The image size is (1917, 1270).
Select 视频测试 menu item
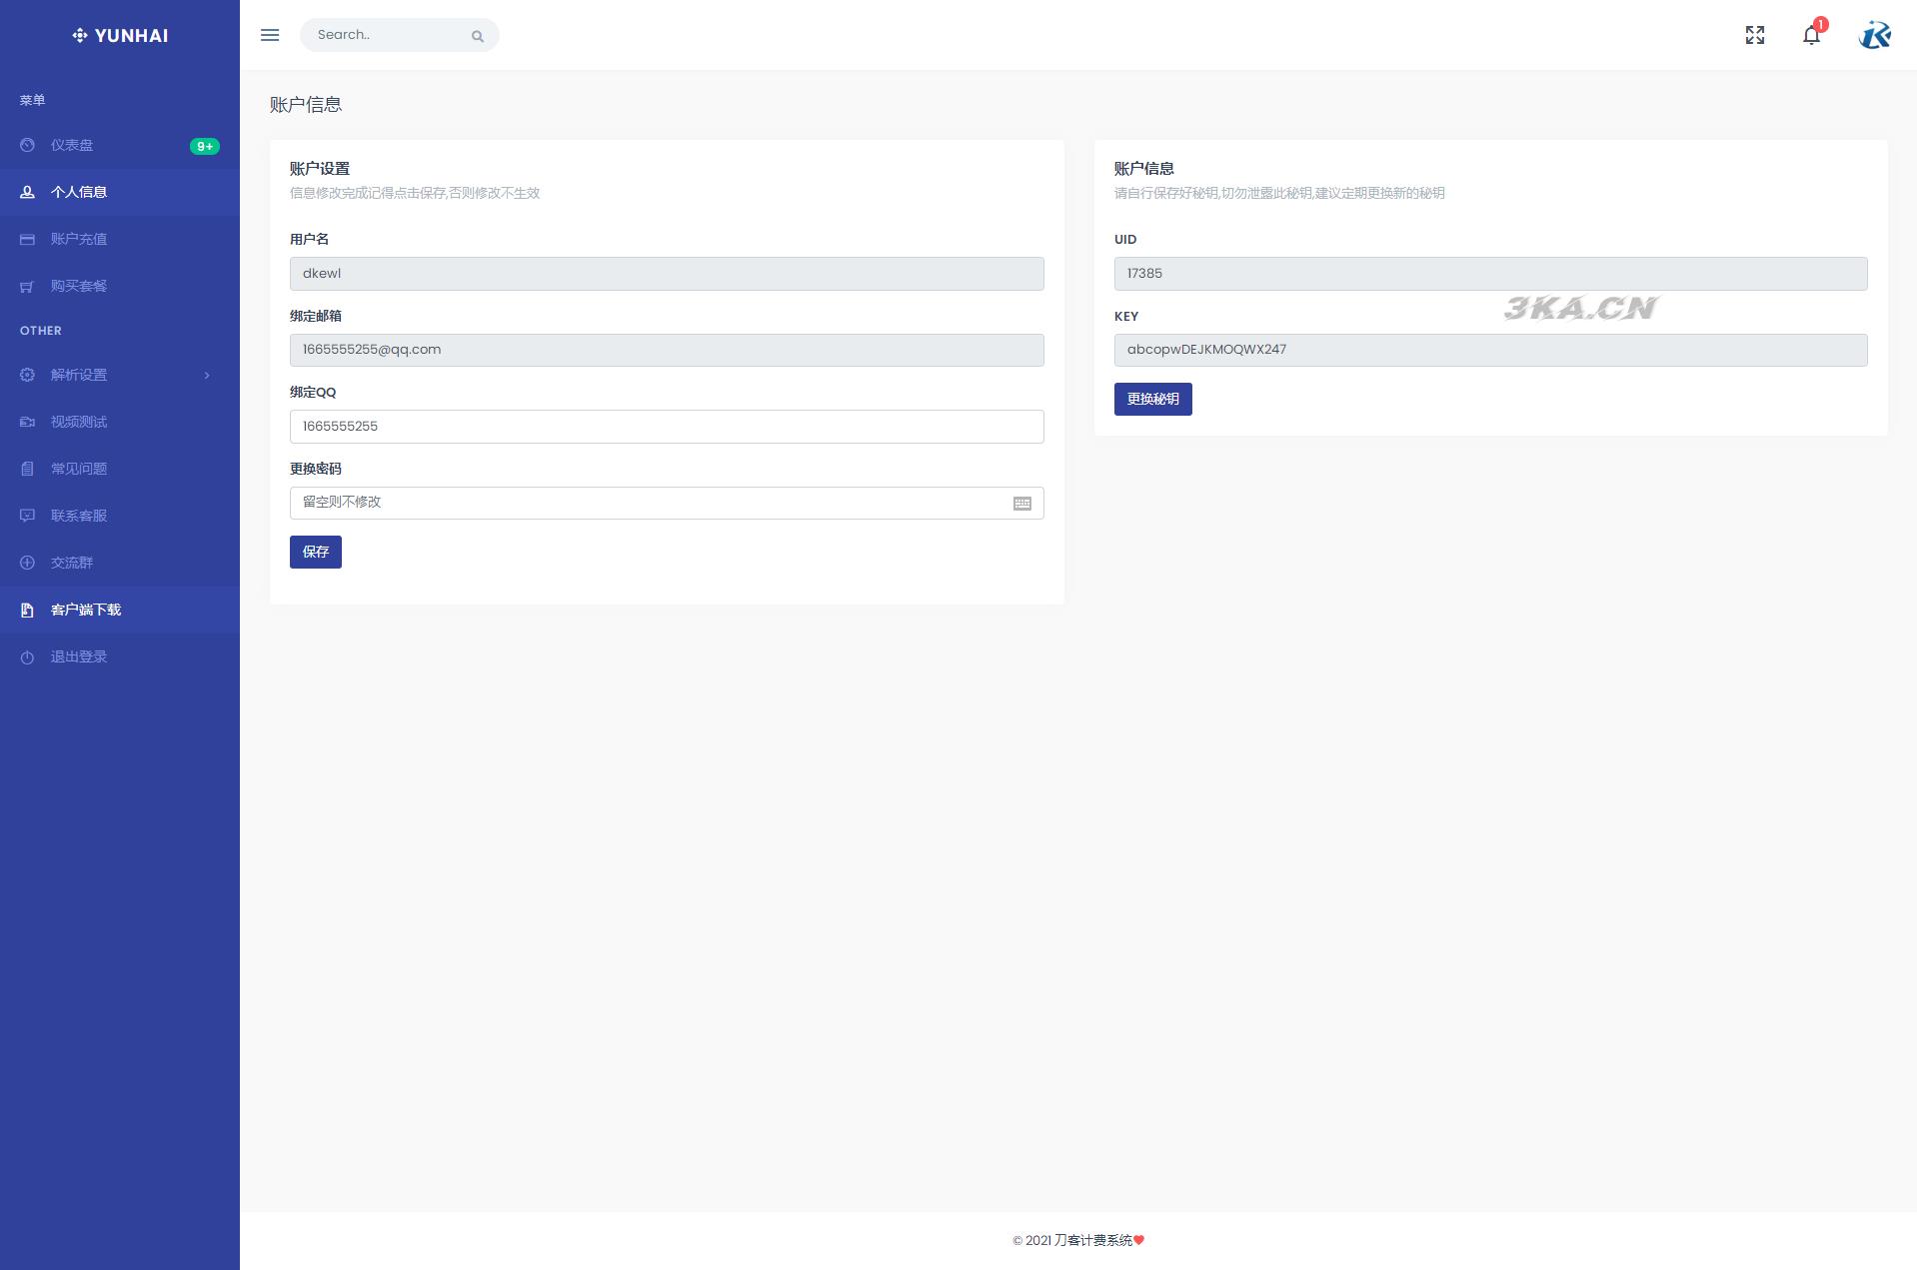click(x=79, y=422)
